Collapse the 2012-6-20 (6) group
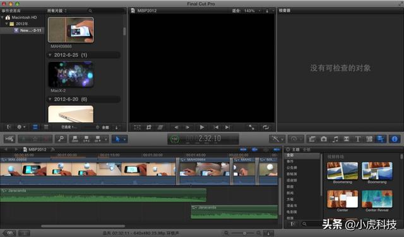This screenshot has width=404, height=237. tap(50, 99)
